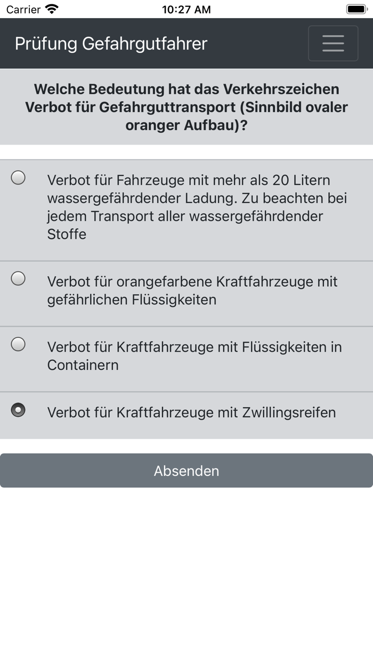The width and height of the screenshot is (373, 663).
Task: Click the clock showing 10:27 AM
Action: pyautogui.click(x=186, y=9)
